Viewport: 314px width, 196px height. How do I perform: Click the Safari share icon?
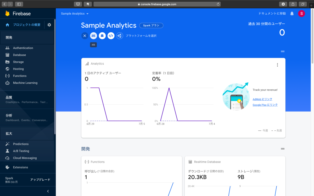[293, 4]
